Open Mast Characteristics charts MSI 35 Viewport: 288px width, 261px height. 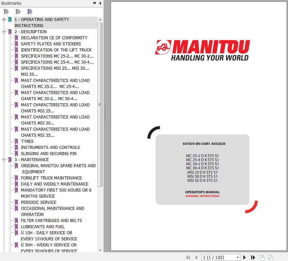coord(55,132)
